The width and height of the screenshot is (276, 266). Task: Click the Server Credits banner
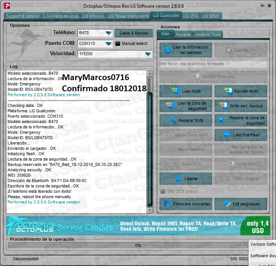[x=138, y=226]
